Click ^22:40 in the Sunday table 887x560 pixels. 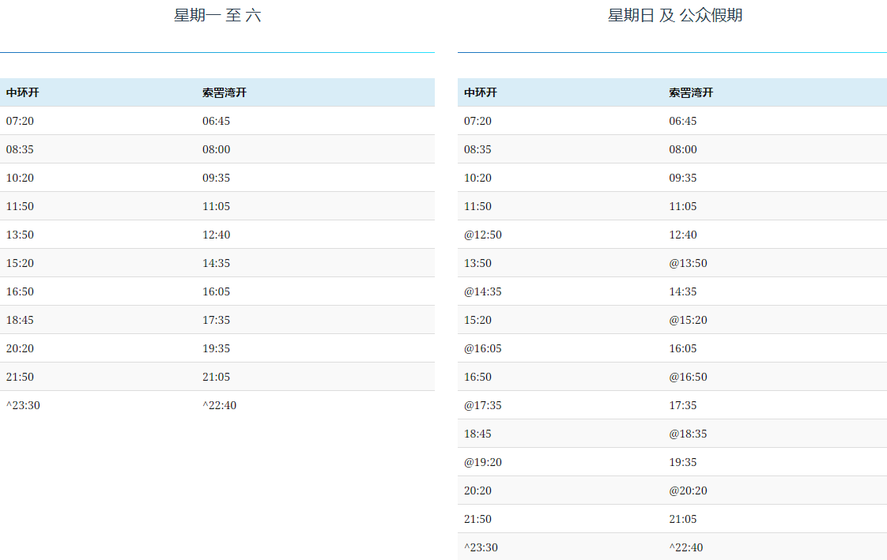[685, 547]
